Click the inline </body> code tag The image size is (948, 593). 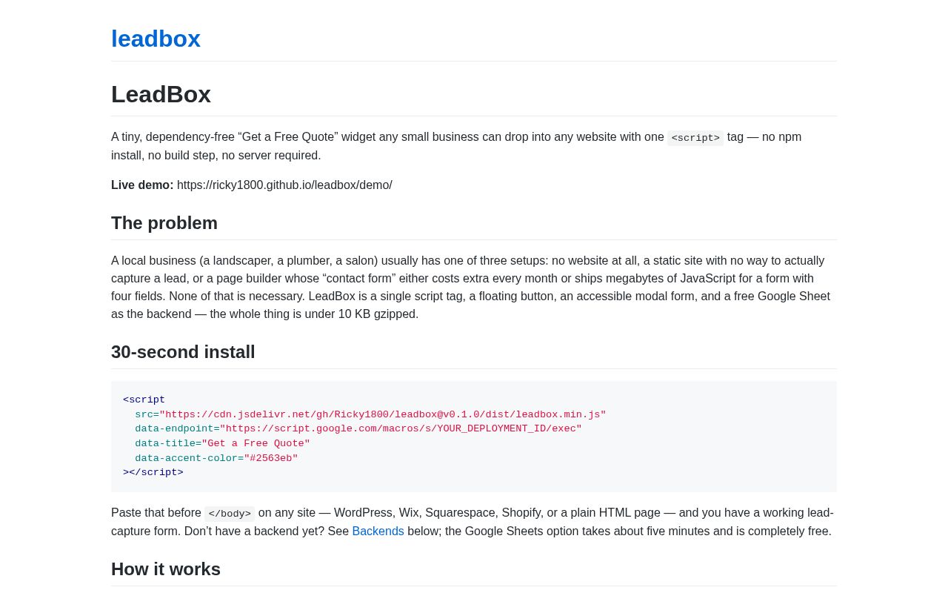pyautogui.click(x=230, y=514)
